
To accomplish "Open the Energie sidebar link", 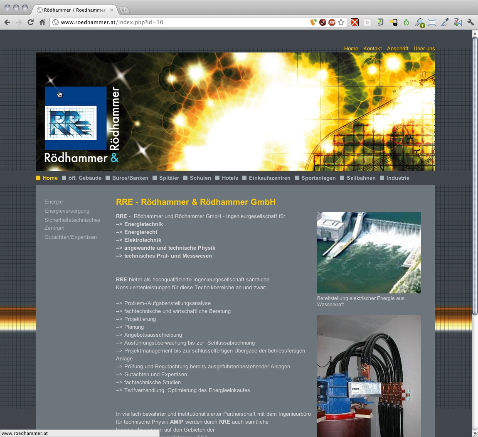I will (54, 202).
